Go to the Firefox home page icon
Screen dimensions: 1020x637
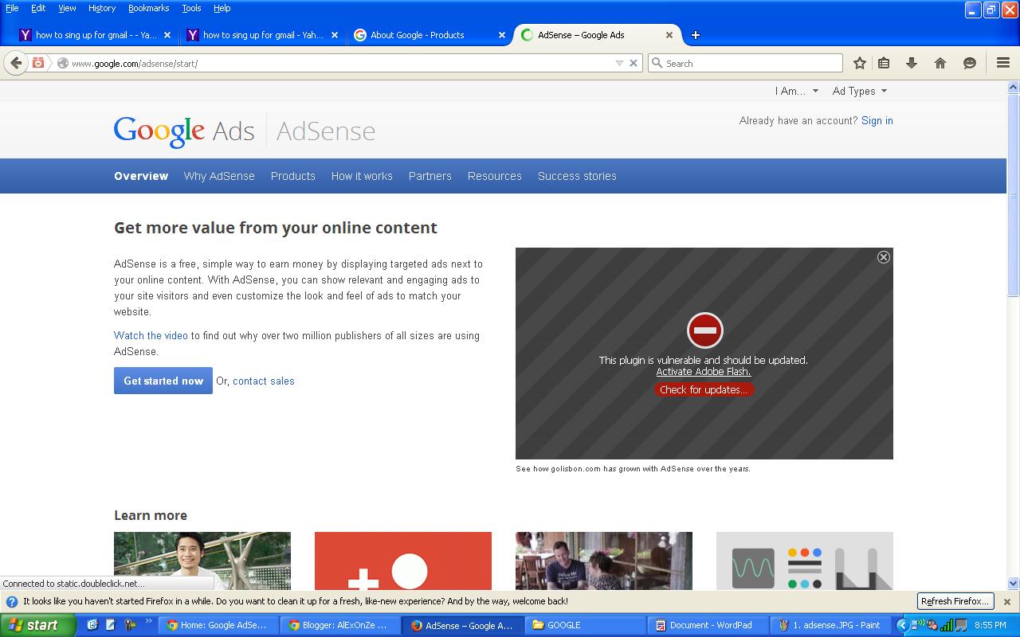940,63
